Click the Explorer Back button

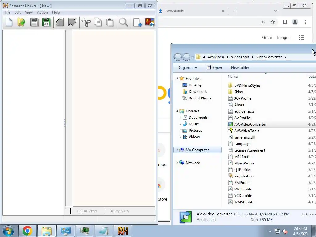coord(178,57)
